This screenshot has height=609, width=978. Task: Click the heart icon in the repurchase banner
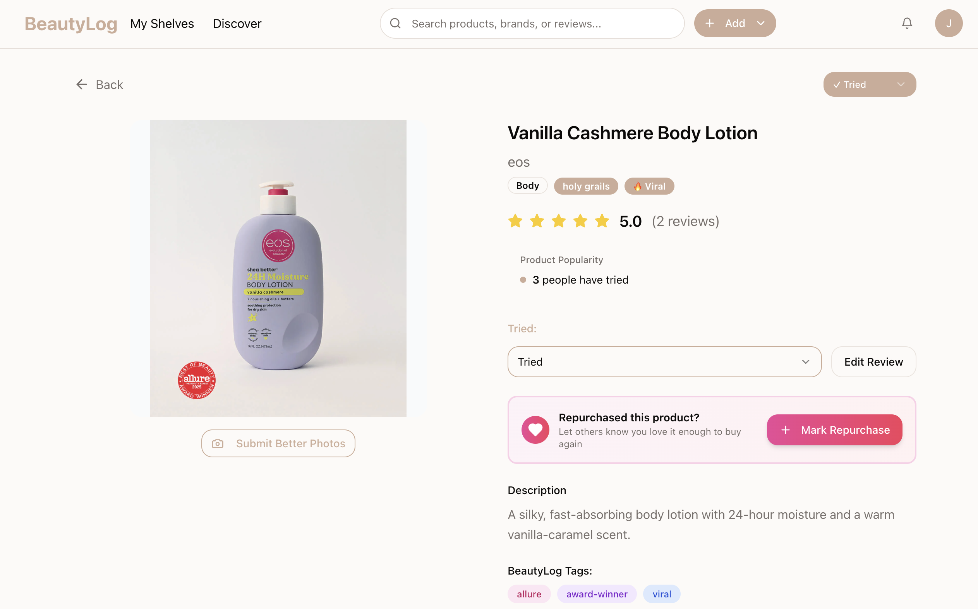[x=535, y=429]
